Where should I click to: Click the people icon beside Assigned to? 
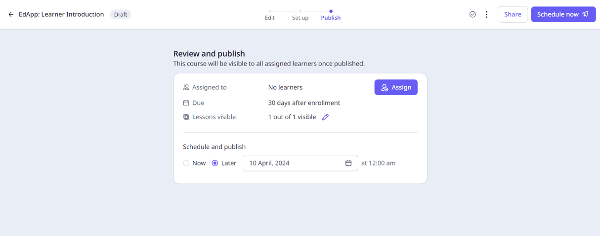[186, 88]
